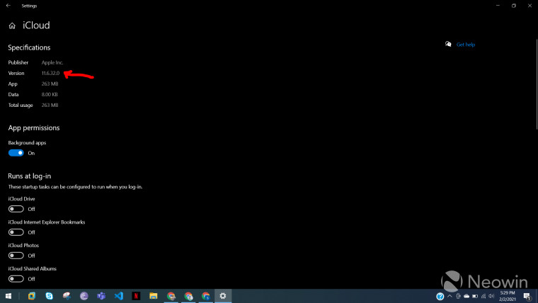
Task: Launch Skype from the taskbar
Action: coord(49,296)
